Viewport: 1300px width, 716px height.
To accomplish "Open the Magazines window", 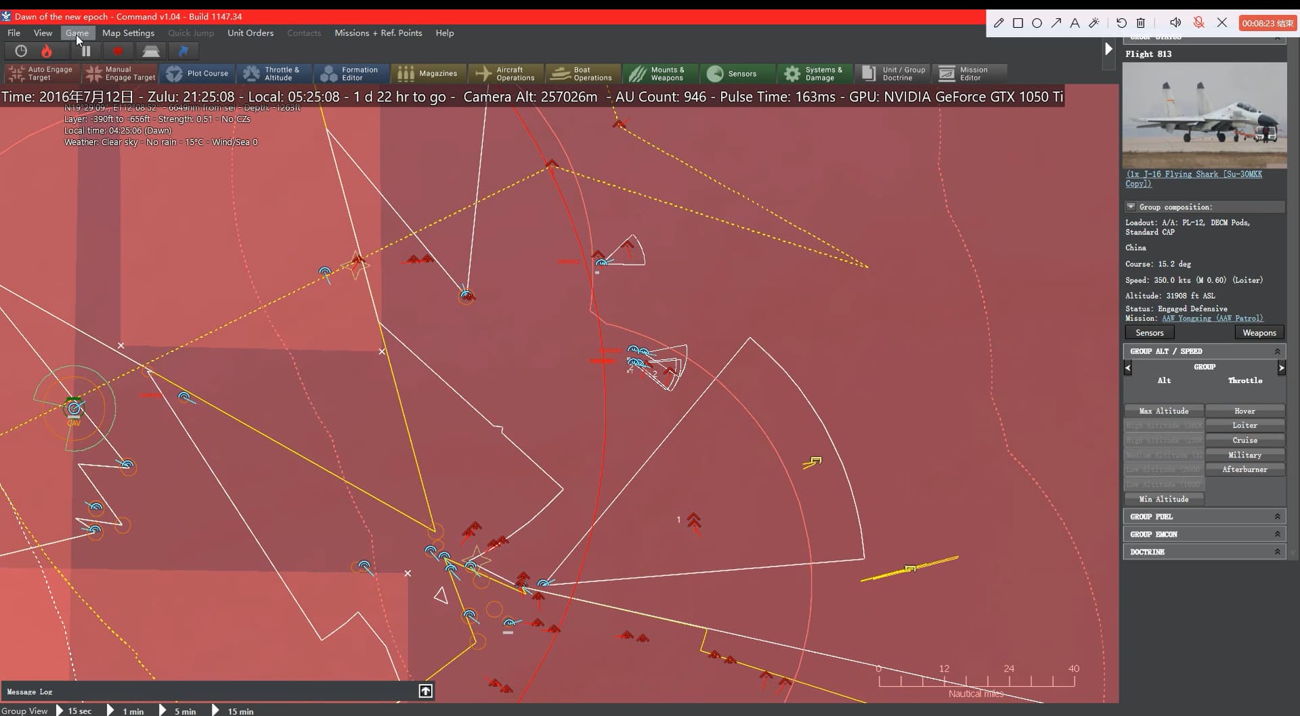I will click(429, 73).
